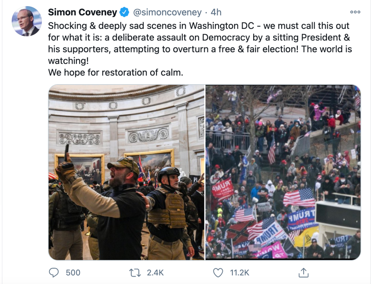Open Simon Coveney's profile avatar
The height and width of the screenshot is (284, 371).
(27, 21)
